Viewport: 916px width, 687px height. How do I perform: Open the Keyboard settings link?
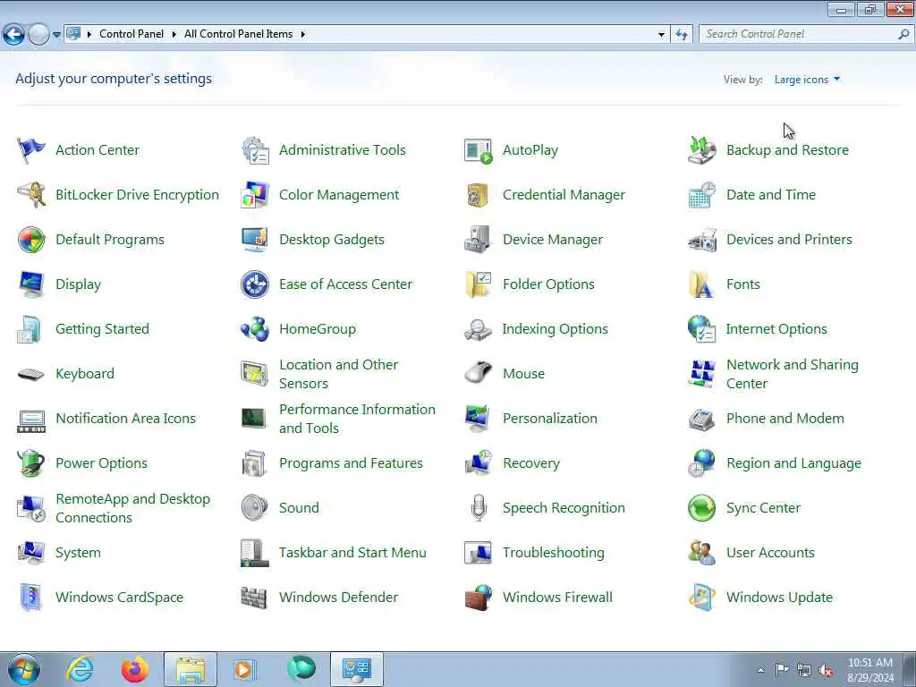coord(85,373)
